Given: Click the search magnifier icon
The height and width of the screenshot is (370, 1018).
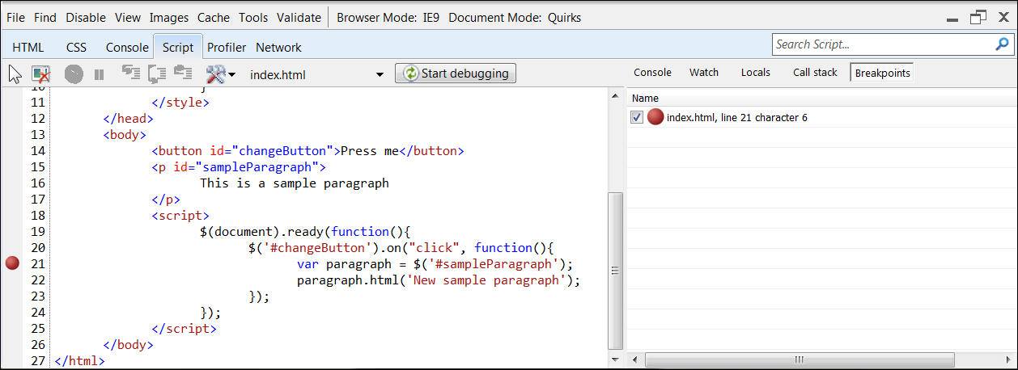Looking at the screenshot, I should coord(1001,44).
